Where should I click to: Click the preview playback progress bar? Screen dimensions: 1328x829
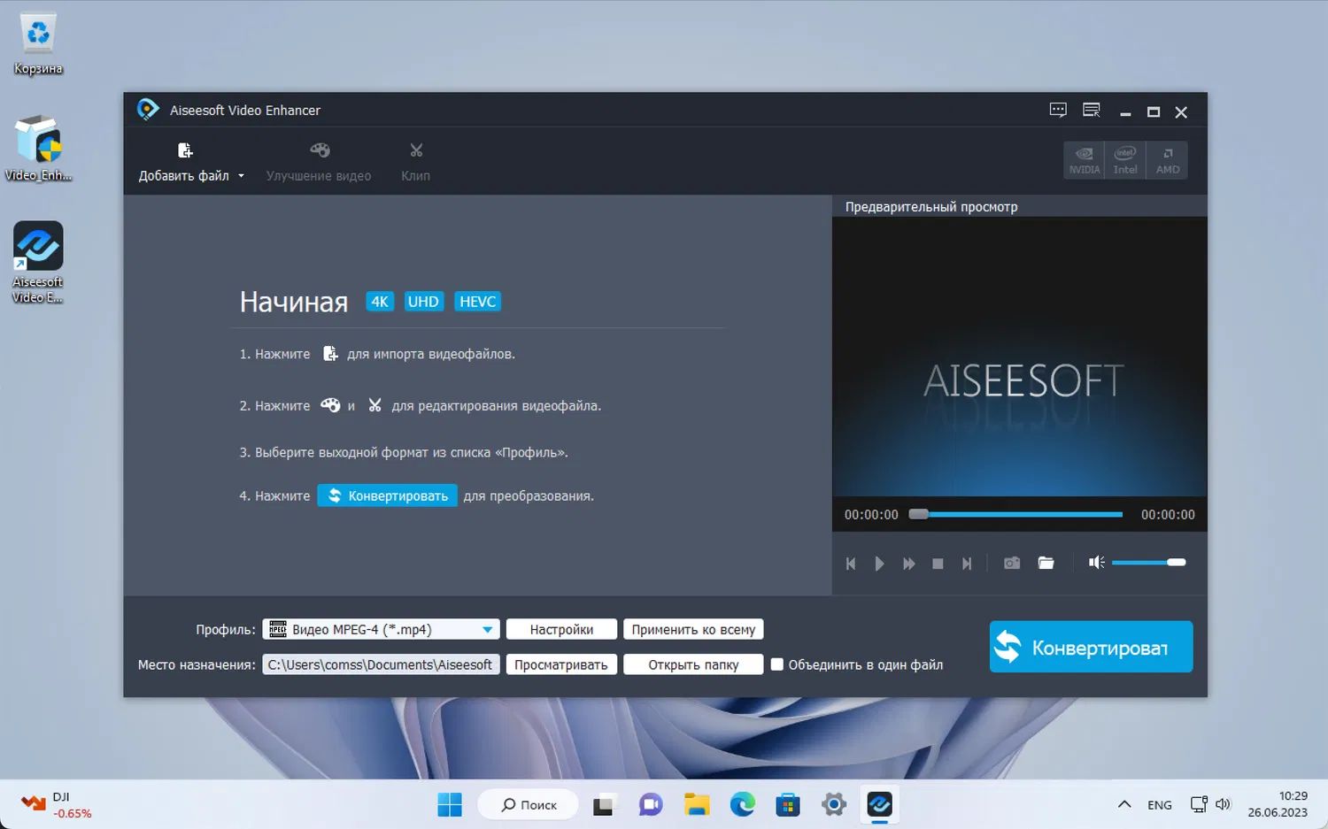pyautogui.click(x=1016, y=514)
